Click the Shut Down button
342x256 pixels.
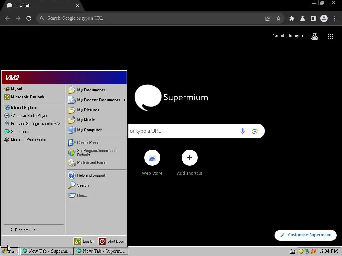(112, 241)
